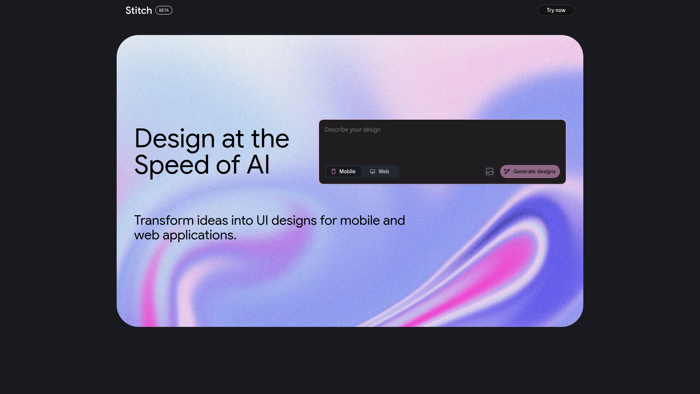Click the Try now button
Viewport: 700px width, 394px height.
click(x=556, y=10)
